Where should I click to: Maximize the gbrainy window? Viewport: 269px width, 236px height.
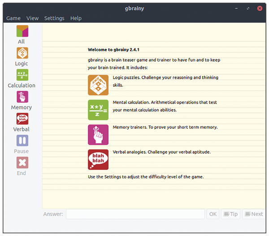[x=248, y=8]
